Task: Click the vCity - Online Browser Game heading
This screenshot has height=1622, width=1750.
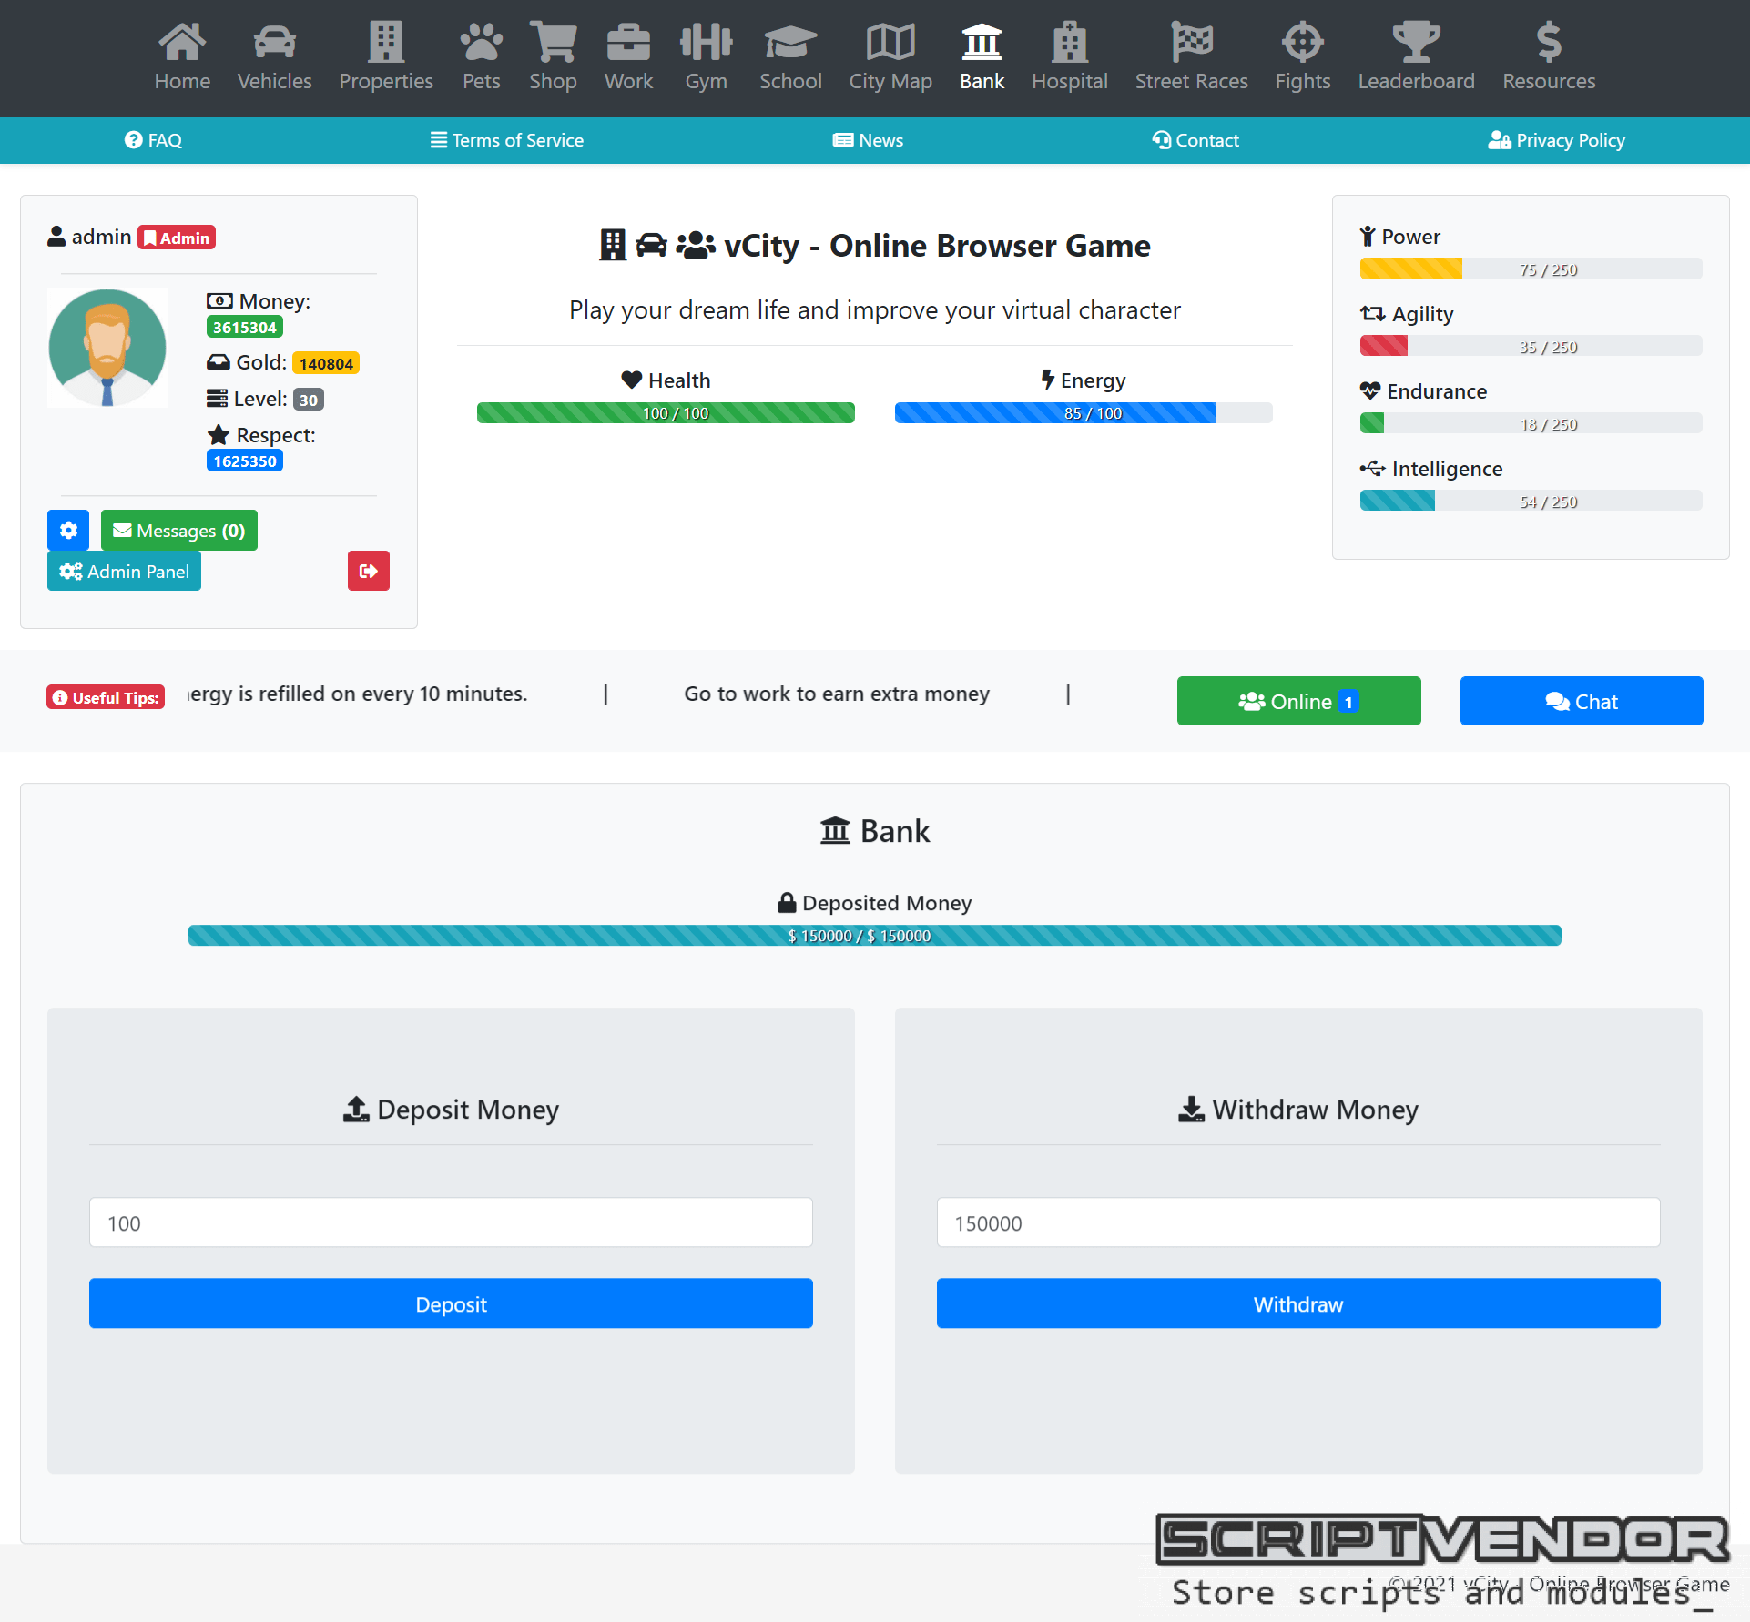Action: coord(875,246)
